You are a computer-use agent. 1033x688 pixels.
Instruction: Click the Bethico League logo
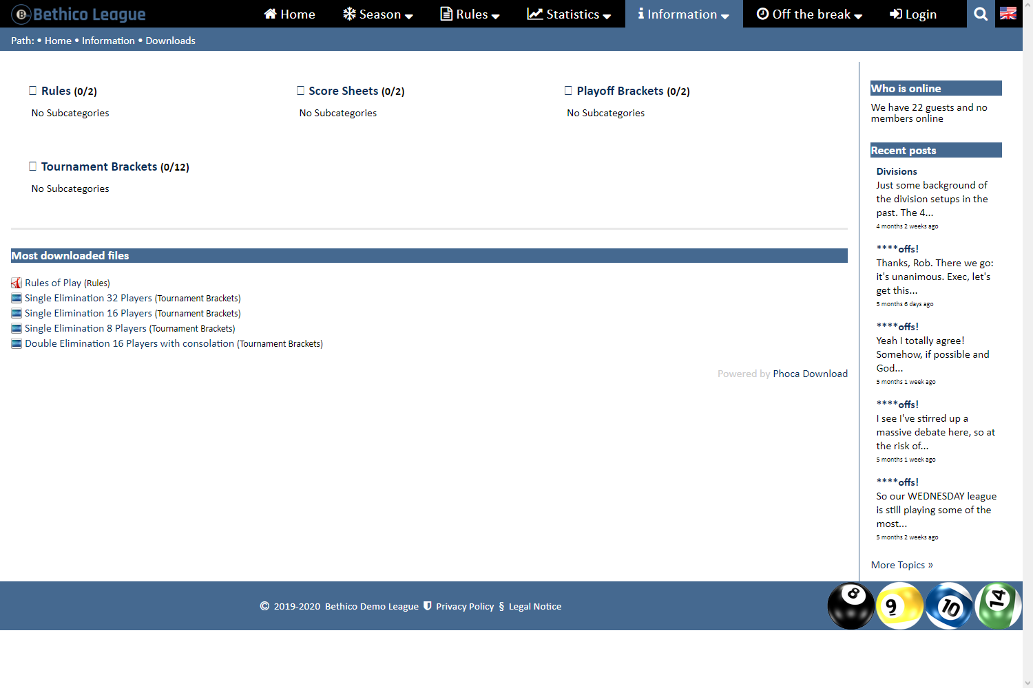point(79,14)
